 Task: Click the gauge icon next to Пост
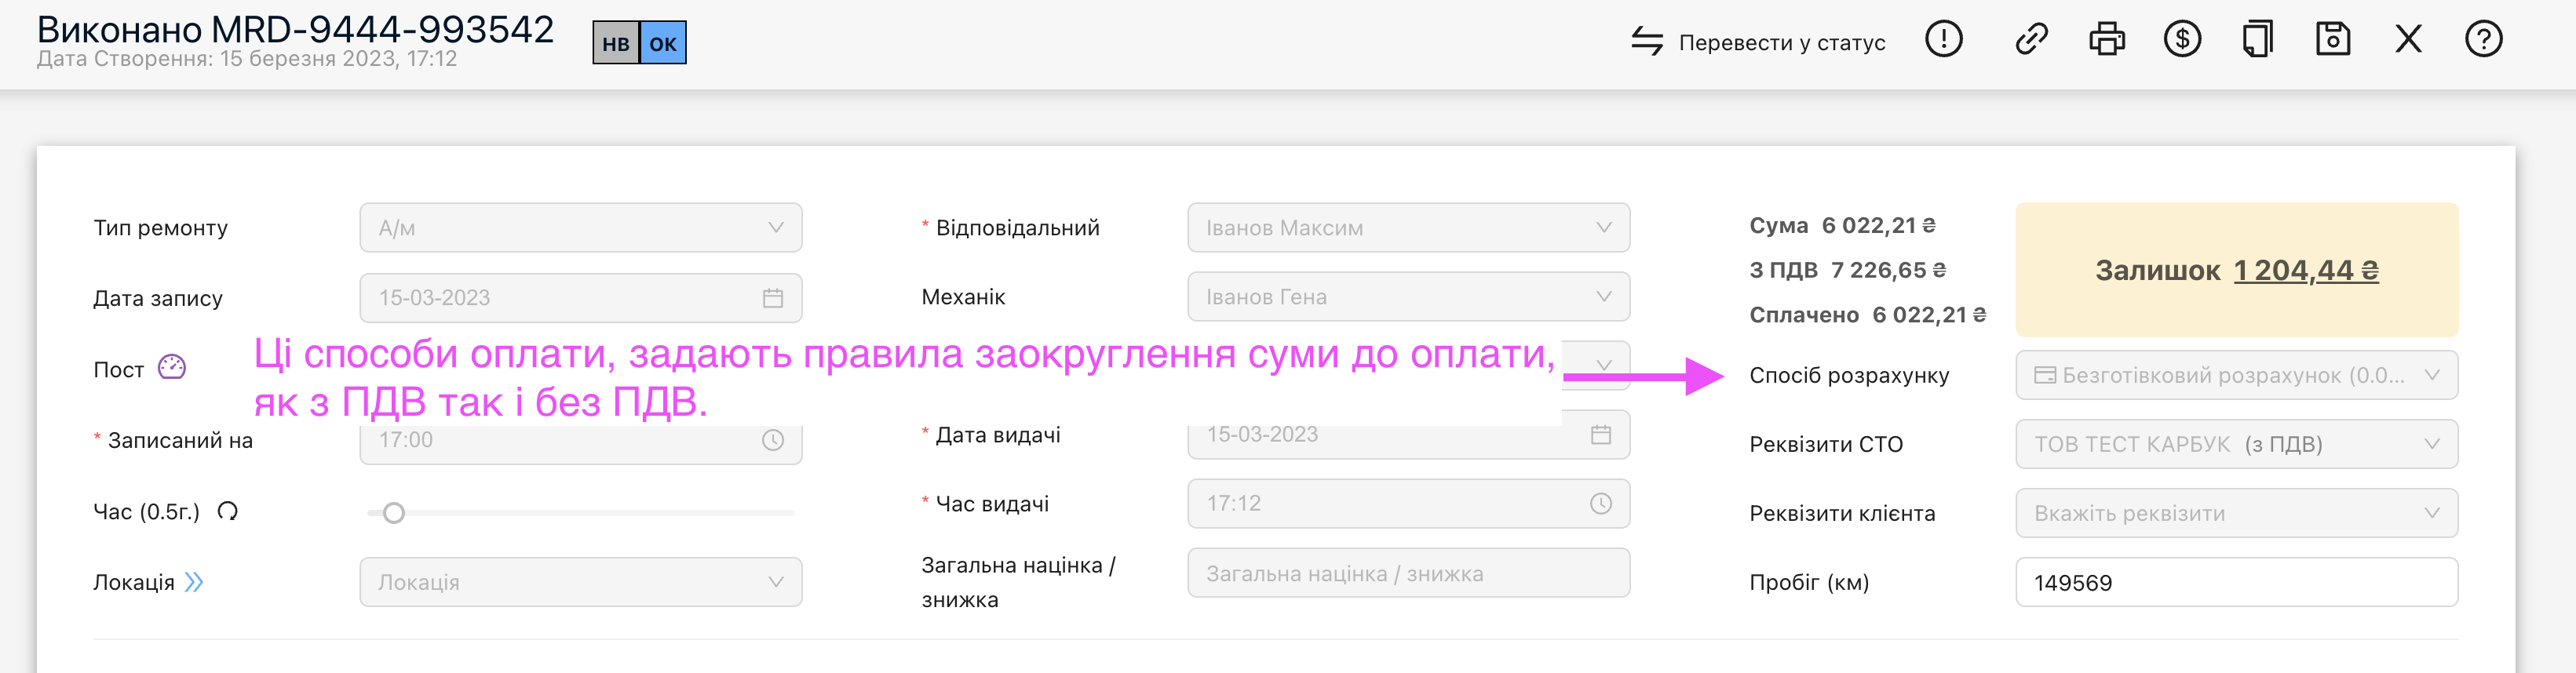172,367
